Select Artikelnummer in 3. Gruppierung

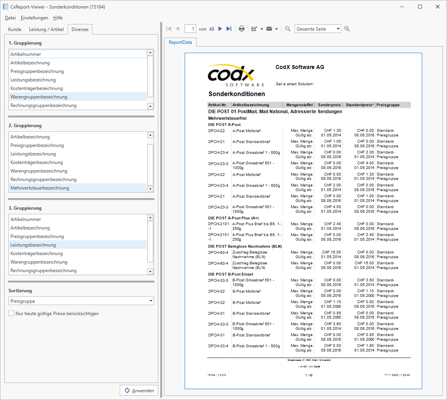tap(78, 219)
